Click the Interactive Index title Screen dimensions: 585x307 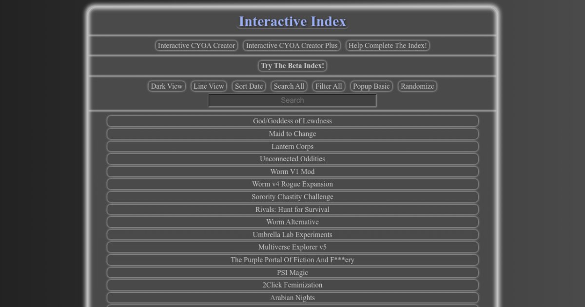(292, 22)
